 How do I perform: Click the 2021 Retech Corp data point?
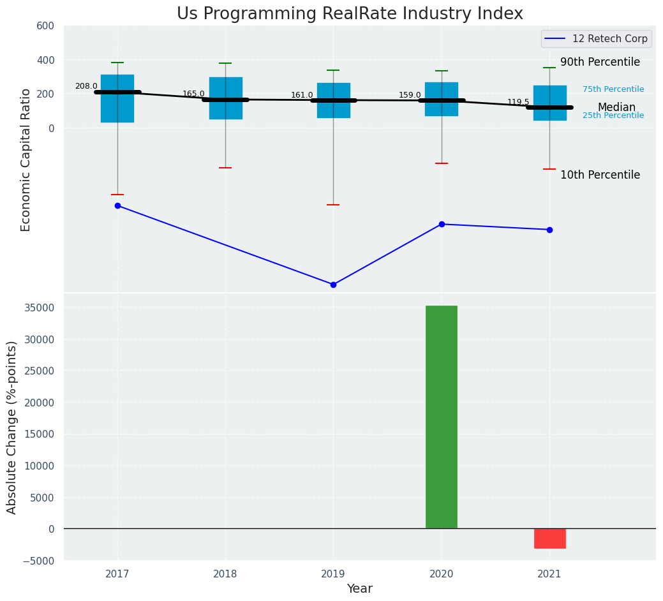[x=549, y=230]
